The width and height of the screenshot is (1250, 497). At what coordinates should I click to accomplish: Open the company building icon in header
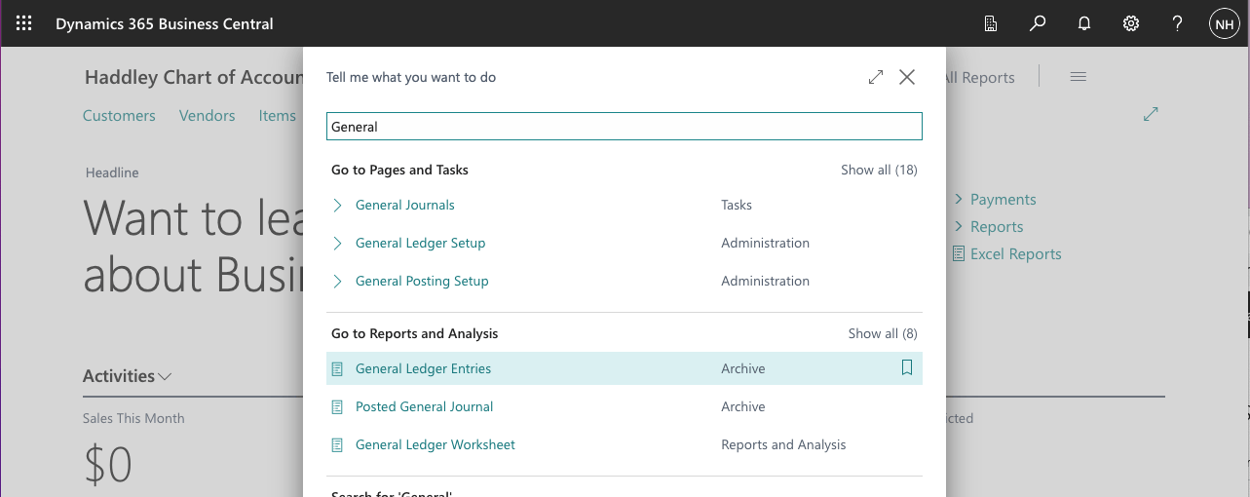click(x=991, y=23)
